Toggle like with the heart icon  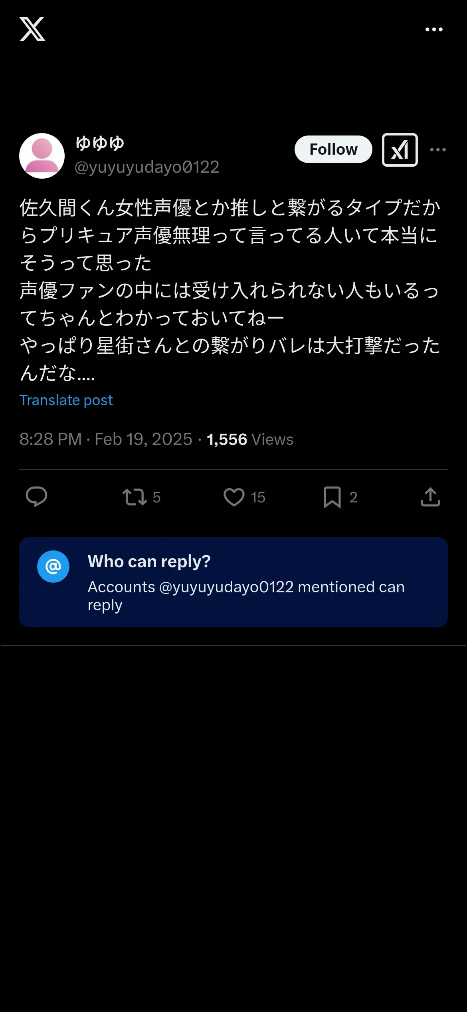coord(234,497)
